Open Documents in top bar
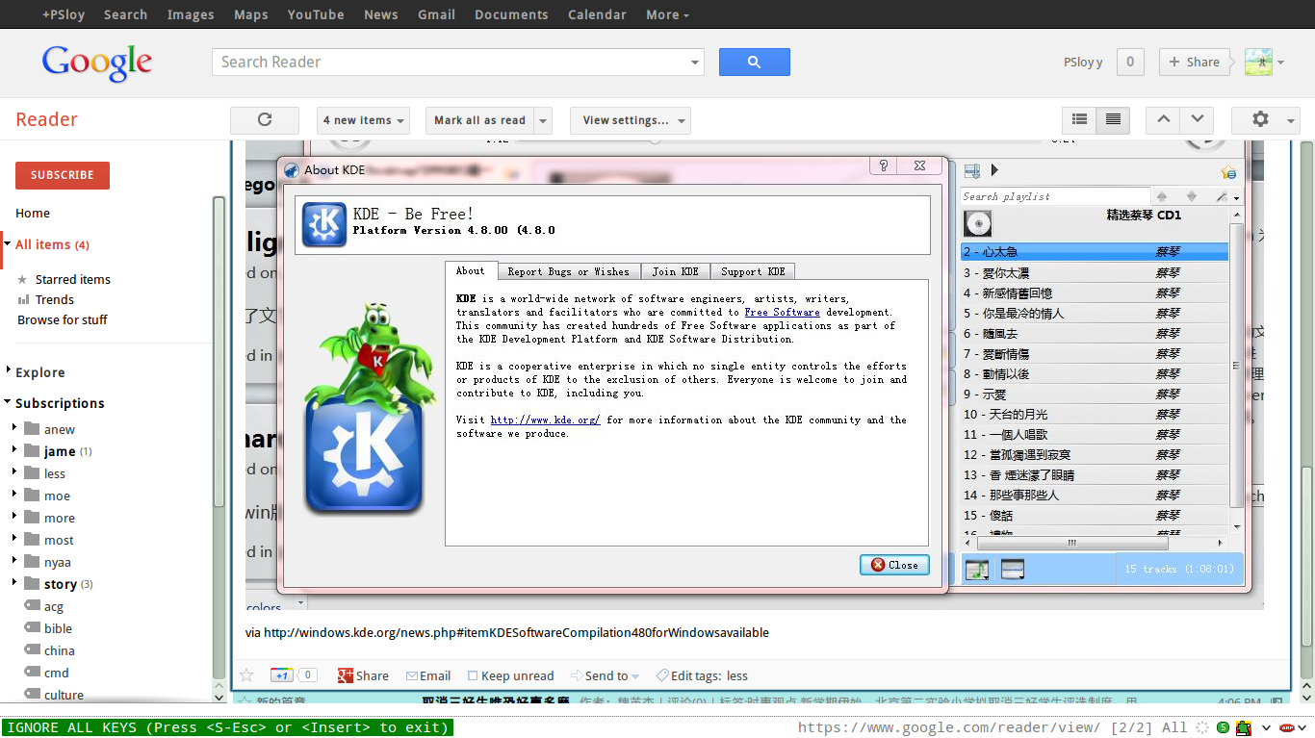Screen dimensions: 1315x738 point(511,14)
